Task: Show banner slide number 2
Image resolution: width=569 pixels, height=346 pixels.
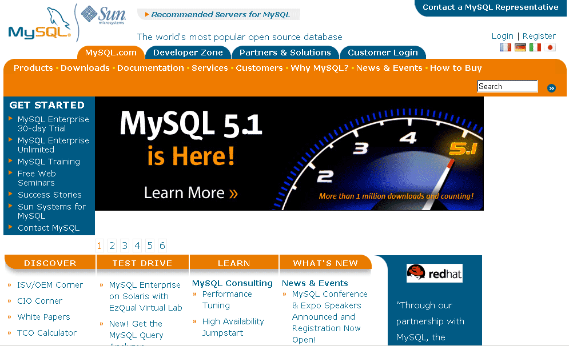Action: pos(112,246)
